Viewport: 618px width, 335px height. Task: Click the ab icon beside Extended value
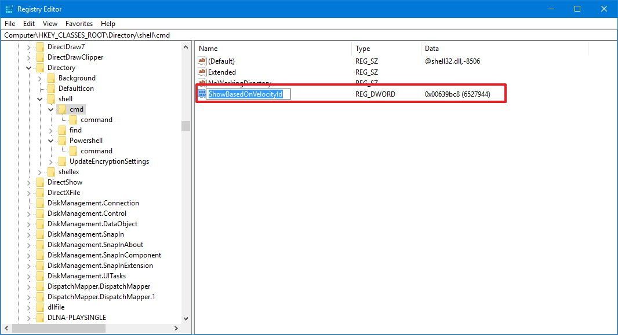click(x=201, y=72)
